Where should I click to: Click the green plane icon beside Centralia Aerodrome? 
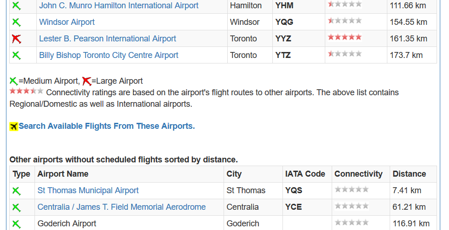click(x=17, y=207)
